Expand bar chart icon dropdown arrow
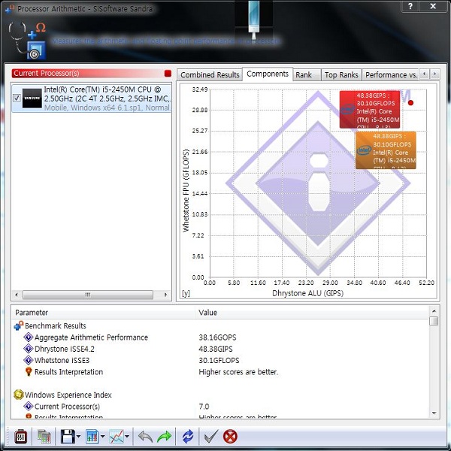The height and width of the screenshot is (451, 451). pos(103,437)
